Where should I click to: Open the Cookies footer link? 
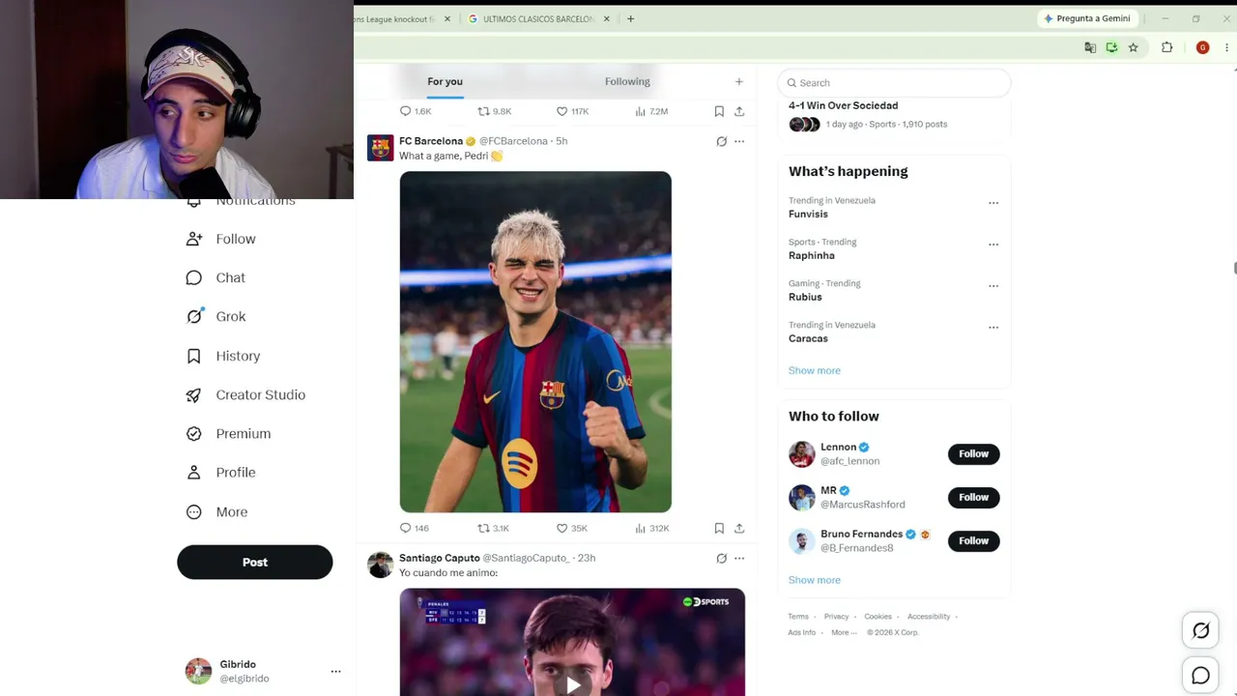878,617
